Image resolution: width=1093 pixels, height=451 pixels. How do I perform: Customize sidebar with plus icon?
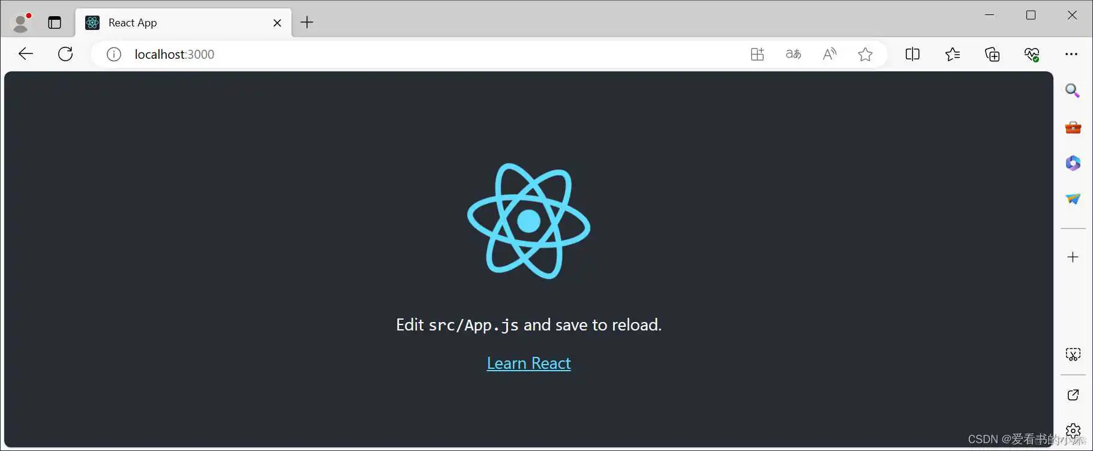[x=1073, y=257]
